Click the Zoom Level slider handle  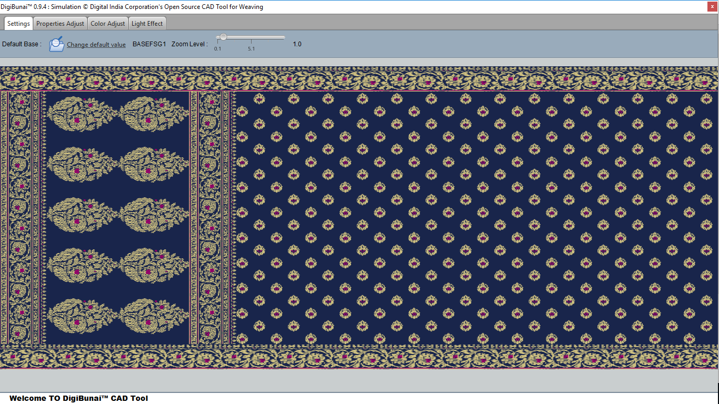[223, 37]
